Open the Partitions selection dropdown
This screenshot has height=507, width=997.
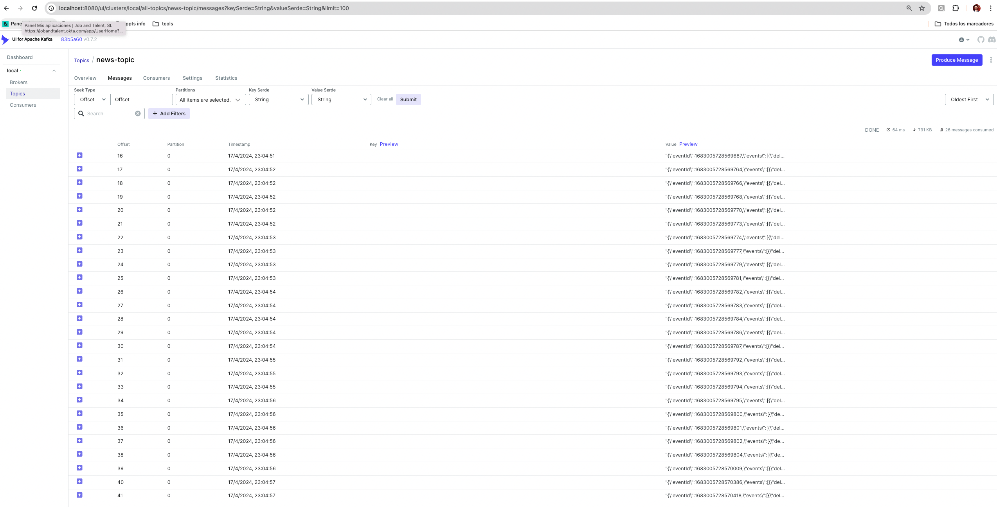click(211, 100)
